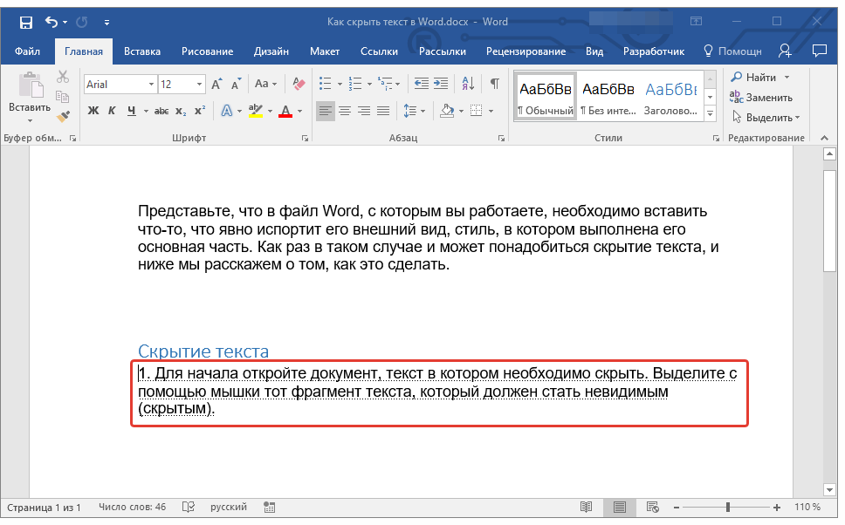The height and width of the screenshot is (525, 845).
Task: Align text to the right
Action: pos(364,111)
